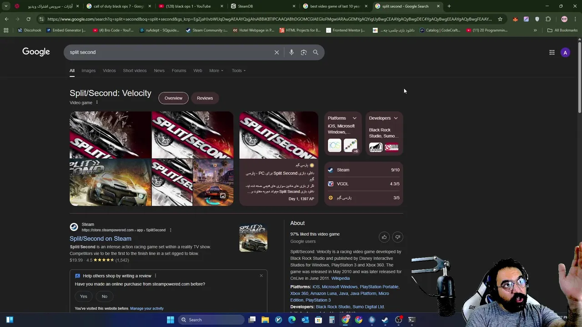
Task: Open the More search filter dropdown
Action: [216, 70]
